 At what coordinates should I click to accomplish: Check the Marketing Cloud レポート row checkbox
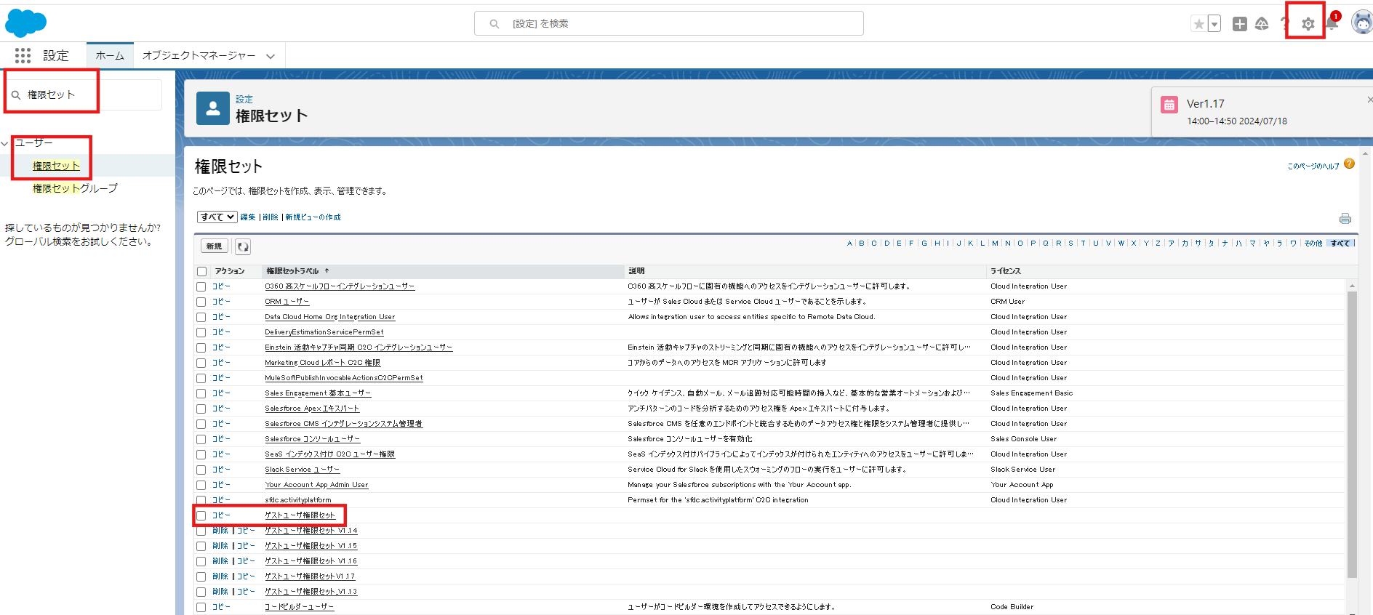coord(201,363)
